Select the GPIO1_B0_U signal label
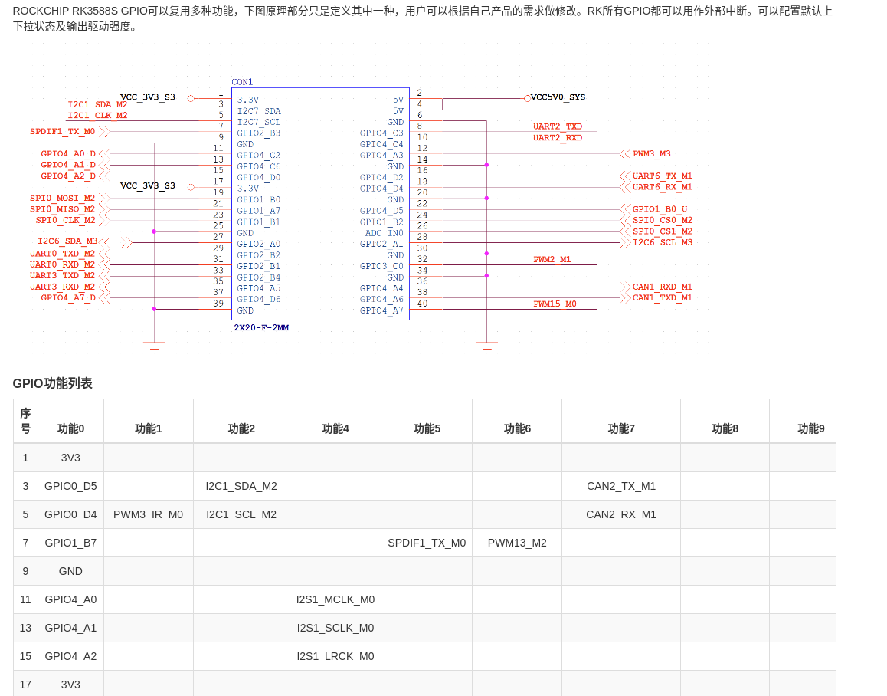The height and width of the screenshot is (696, 887). point(660,209)
